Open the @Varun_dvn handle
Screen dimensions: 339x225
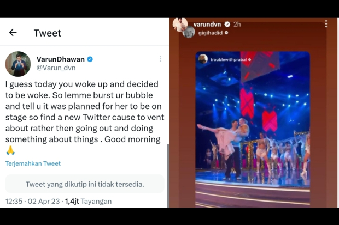(56, 68)
